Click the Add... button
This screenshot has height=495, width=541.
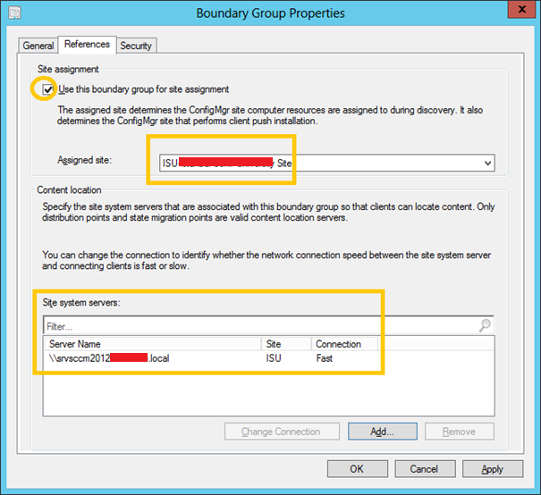(x=382, y=432)
